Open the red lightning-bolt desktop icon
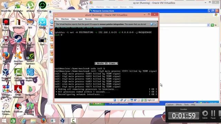This screenshot has width=221, height=124. point(18,89)
